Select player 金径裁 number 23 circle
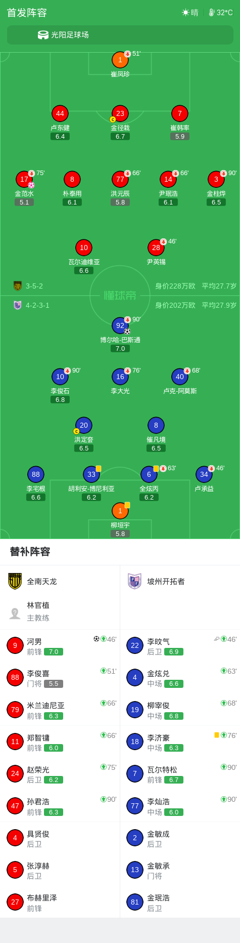The image size is (240, 943). 120,113
